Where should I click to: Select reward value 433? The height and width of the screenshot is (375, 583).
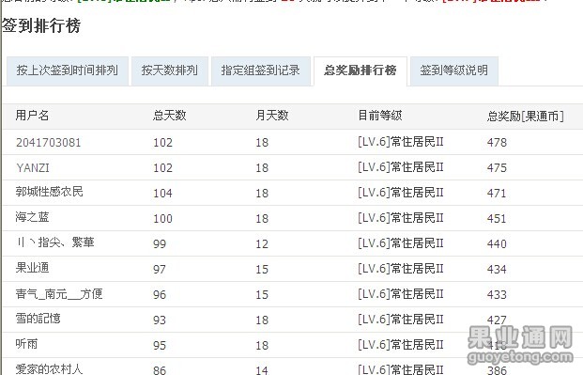point(497,294)
